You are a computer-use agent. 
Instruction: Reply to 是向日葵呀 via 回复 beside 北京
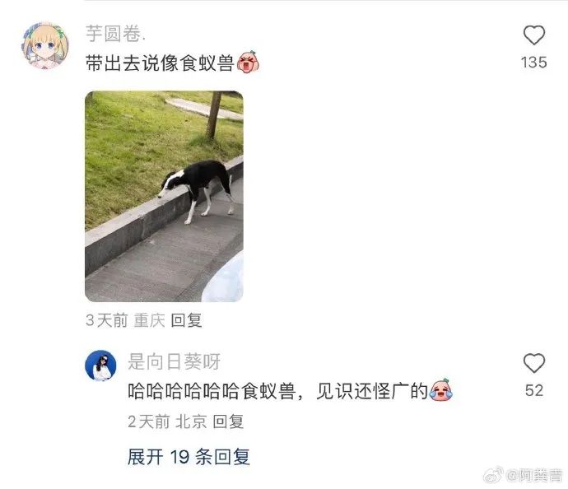point(228,421)
